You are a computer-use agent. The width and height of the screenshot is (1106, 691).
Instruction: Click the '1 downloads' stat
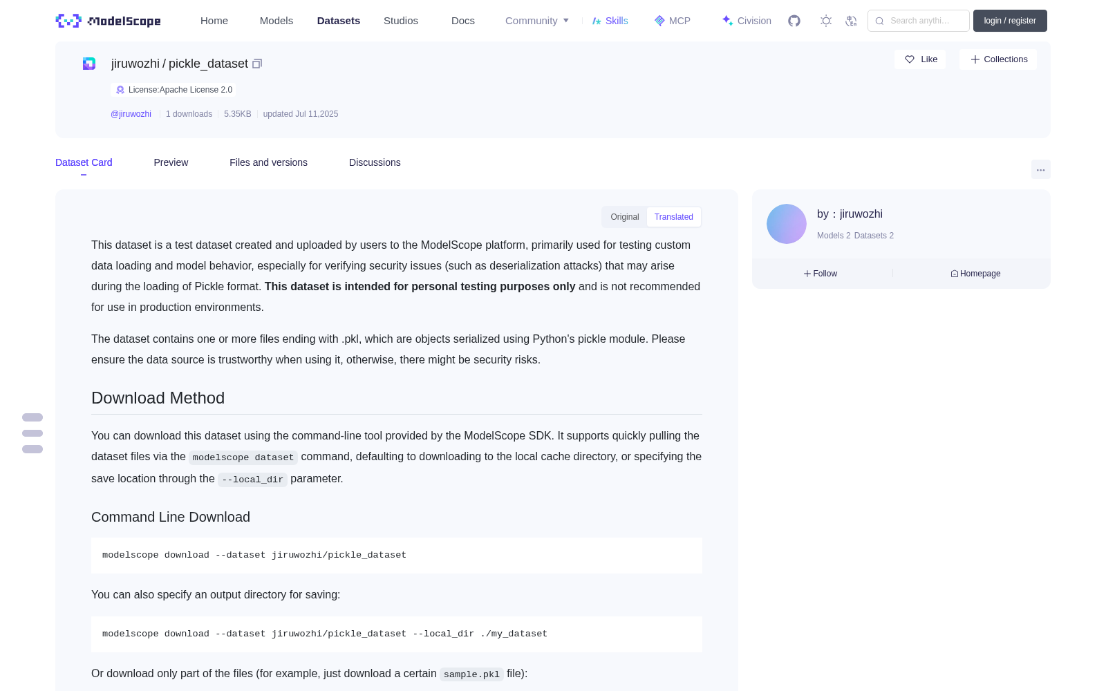coord(189,114)
